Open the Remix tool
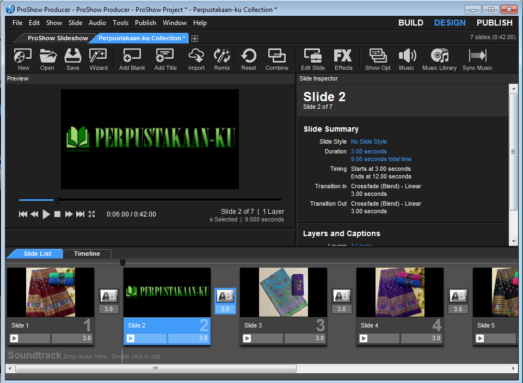 (x=222, y=59)
